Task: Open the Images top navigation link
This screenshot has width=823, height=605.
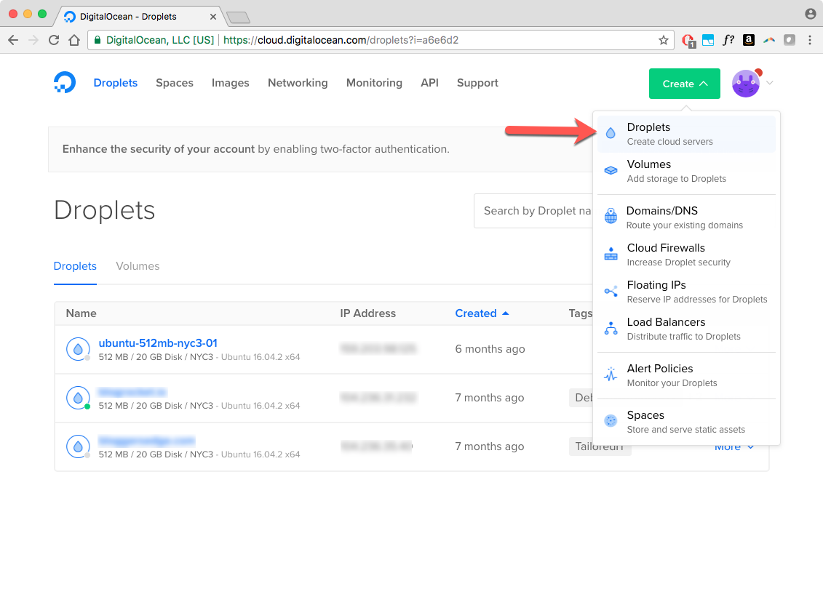Action: pos(231,83)
